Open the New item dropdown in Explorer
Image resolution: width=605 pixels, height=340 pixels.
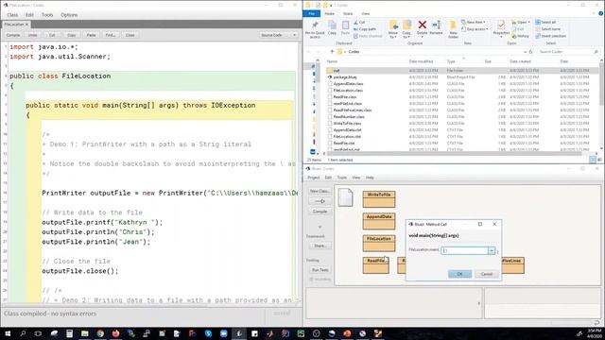click(474, 23)
